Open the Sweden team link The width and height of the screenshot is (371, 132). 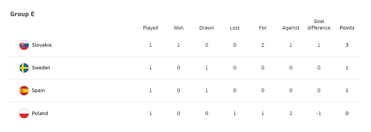pyautogui.click(x=41, y=68)
